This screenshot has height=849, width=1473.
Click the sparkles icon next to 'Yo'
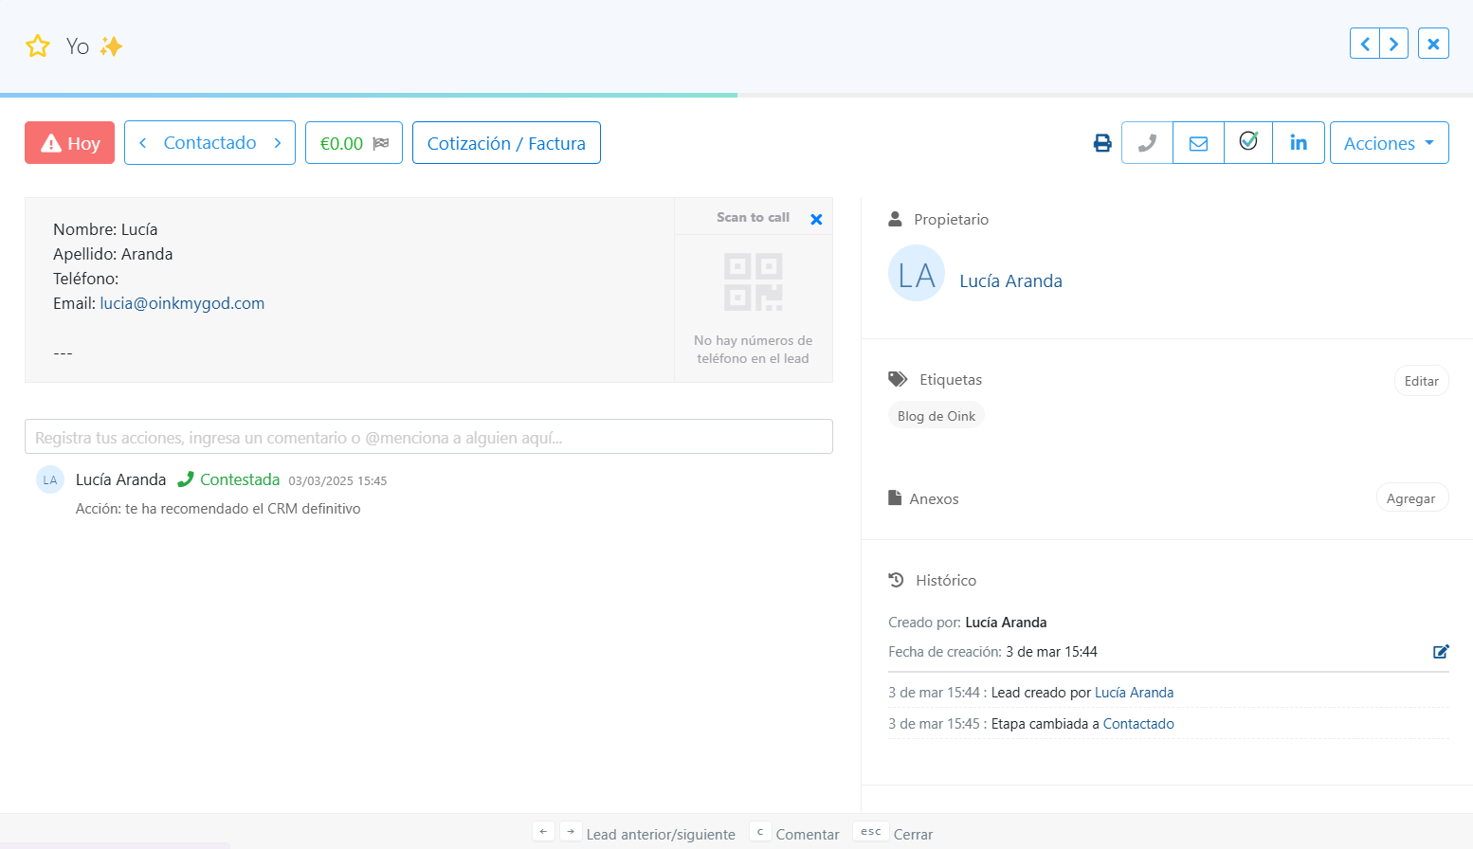[x=111, y=45]
